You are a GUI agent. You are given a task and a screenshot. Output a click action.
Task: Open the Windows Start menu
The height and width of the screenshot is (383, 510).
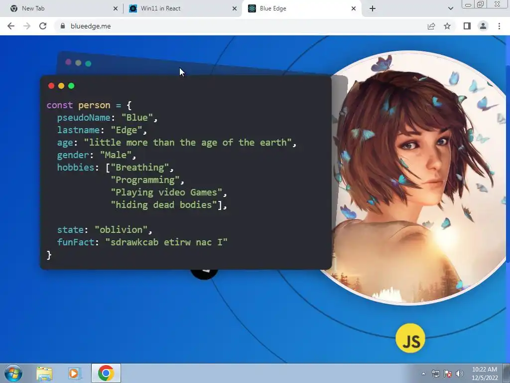13,373
